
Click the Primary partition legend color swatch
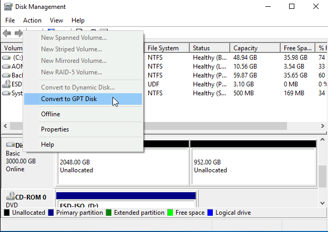pos(51,213)
